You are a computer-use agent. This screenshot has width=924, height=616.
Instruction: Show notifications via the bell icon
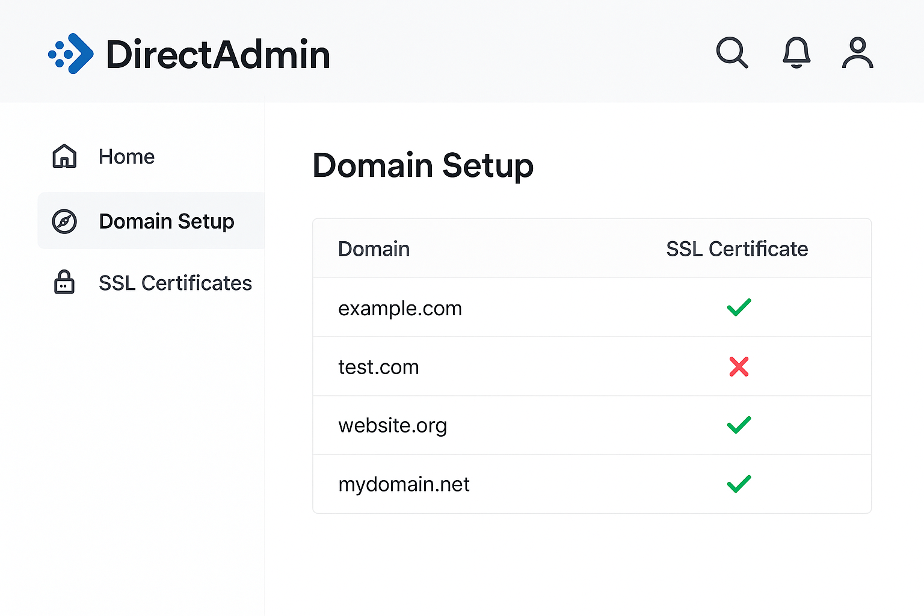796,53
